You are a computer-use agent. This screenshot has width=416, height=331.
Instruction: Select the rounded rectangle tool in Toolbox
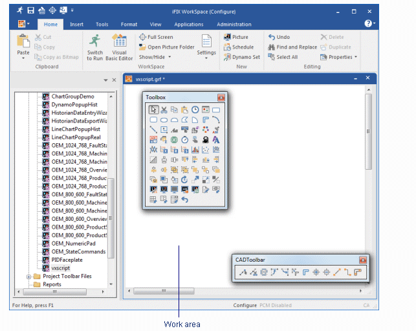(x=153, y=120)
